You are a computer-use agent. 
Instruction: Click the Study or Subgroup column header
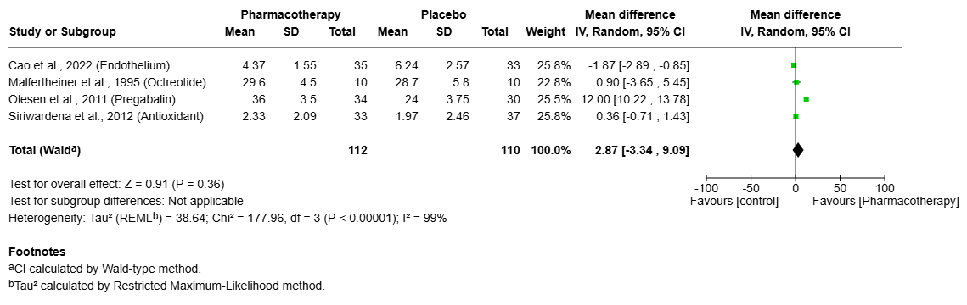pyautogui.click(x=62, y=32)
